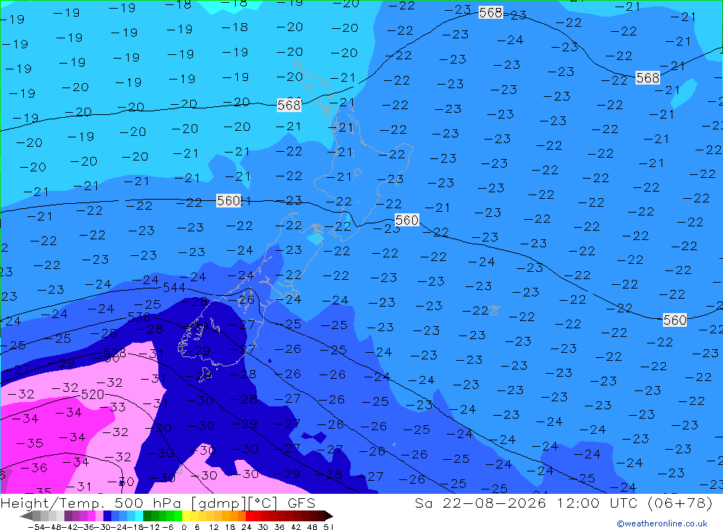Click the '12' legend scale value
The image size is (723, 530).
(x=213, y=527)
